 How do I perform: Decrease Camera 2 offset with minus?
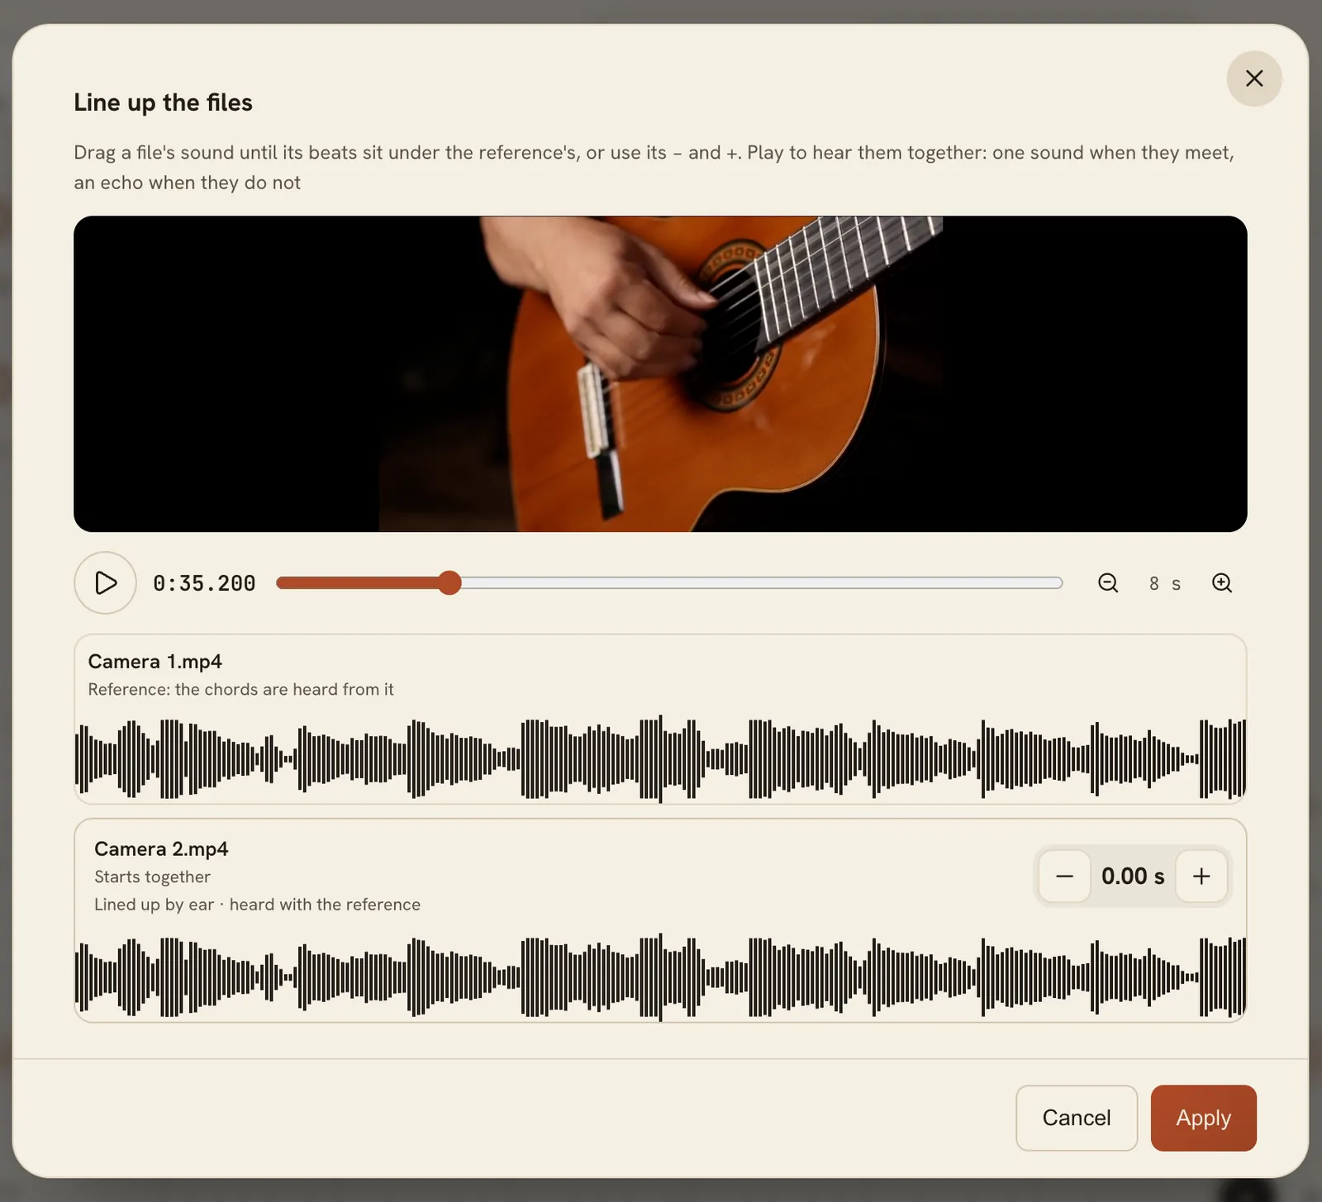point(1065,876)
